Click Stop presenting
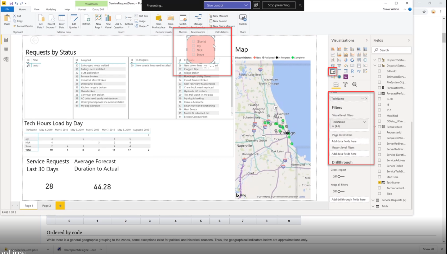The image size is (447, 254). pyautogui.click(x=279, y=5)
